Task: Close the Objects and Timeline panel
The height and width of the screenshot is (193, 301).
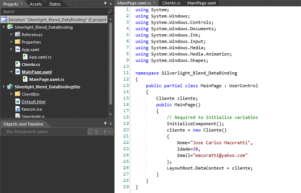Action: tap(111, 124)
